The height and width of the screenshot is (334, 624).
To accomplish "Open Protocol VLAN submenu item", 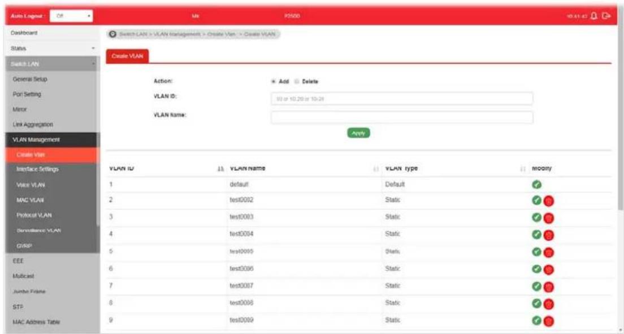I will (x=51, y=216).
